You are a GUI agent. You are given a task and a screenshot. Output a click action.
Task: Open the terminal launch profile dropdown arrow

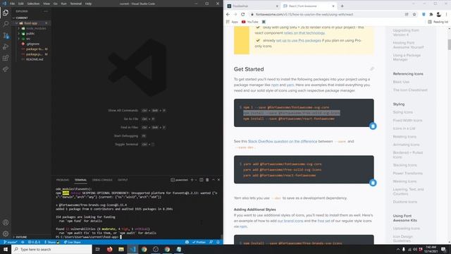point(196,180)
